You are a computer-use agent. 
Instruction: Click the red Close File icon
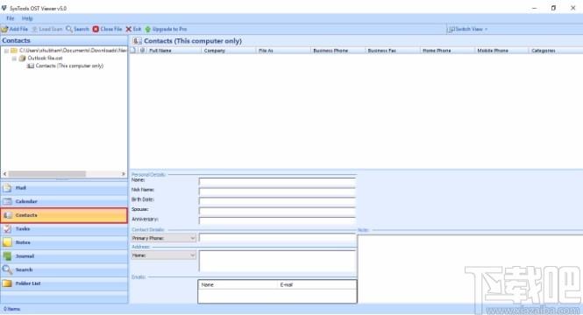tap(96, 29)
